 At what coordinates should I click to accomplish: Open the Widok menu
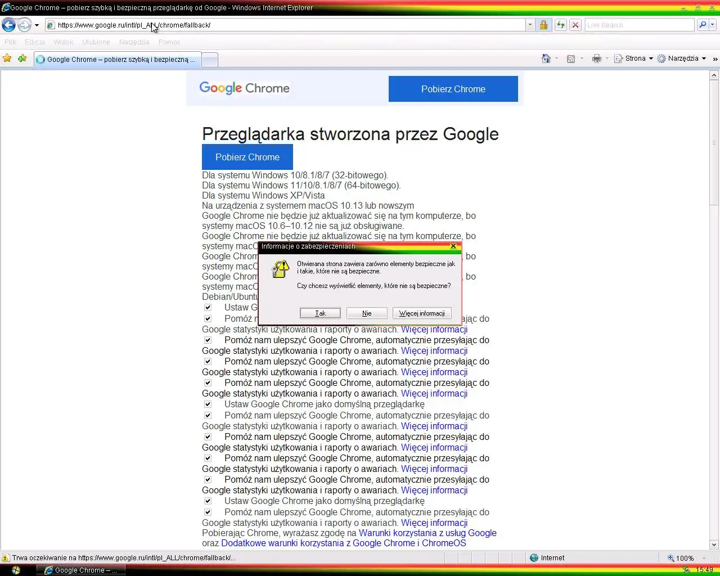tap(64, 42)
